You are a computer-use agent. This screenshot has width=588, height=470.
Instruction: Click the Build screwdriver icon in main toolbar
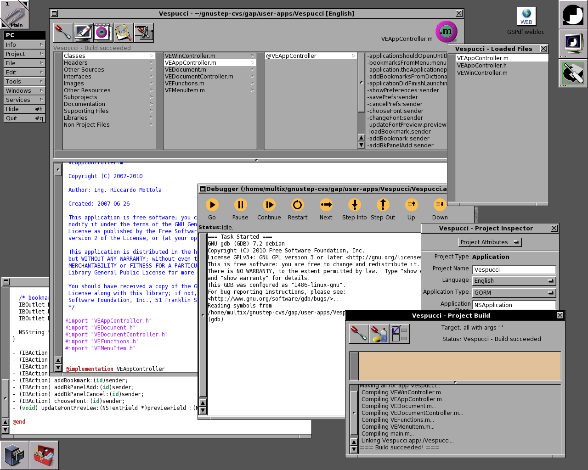[62, 33]
